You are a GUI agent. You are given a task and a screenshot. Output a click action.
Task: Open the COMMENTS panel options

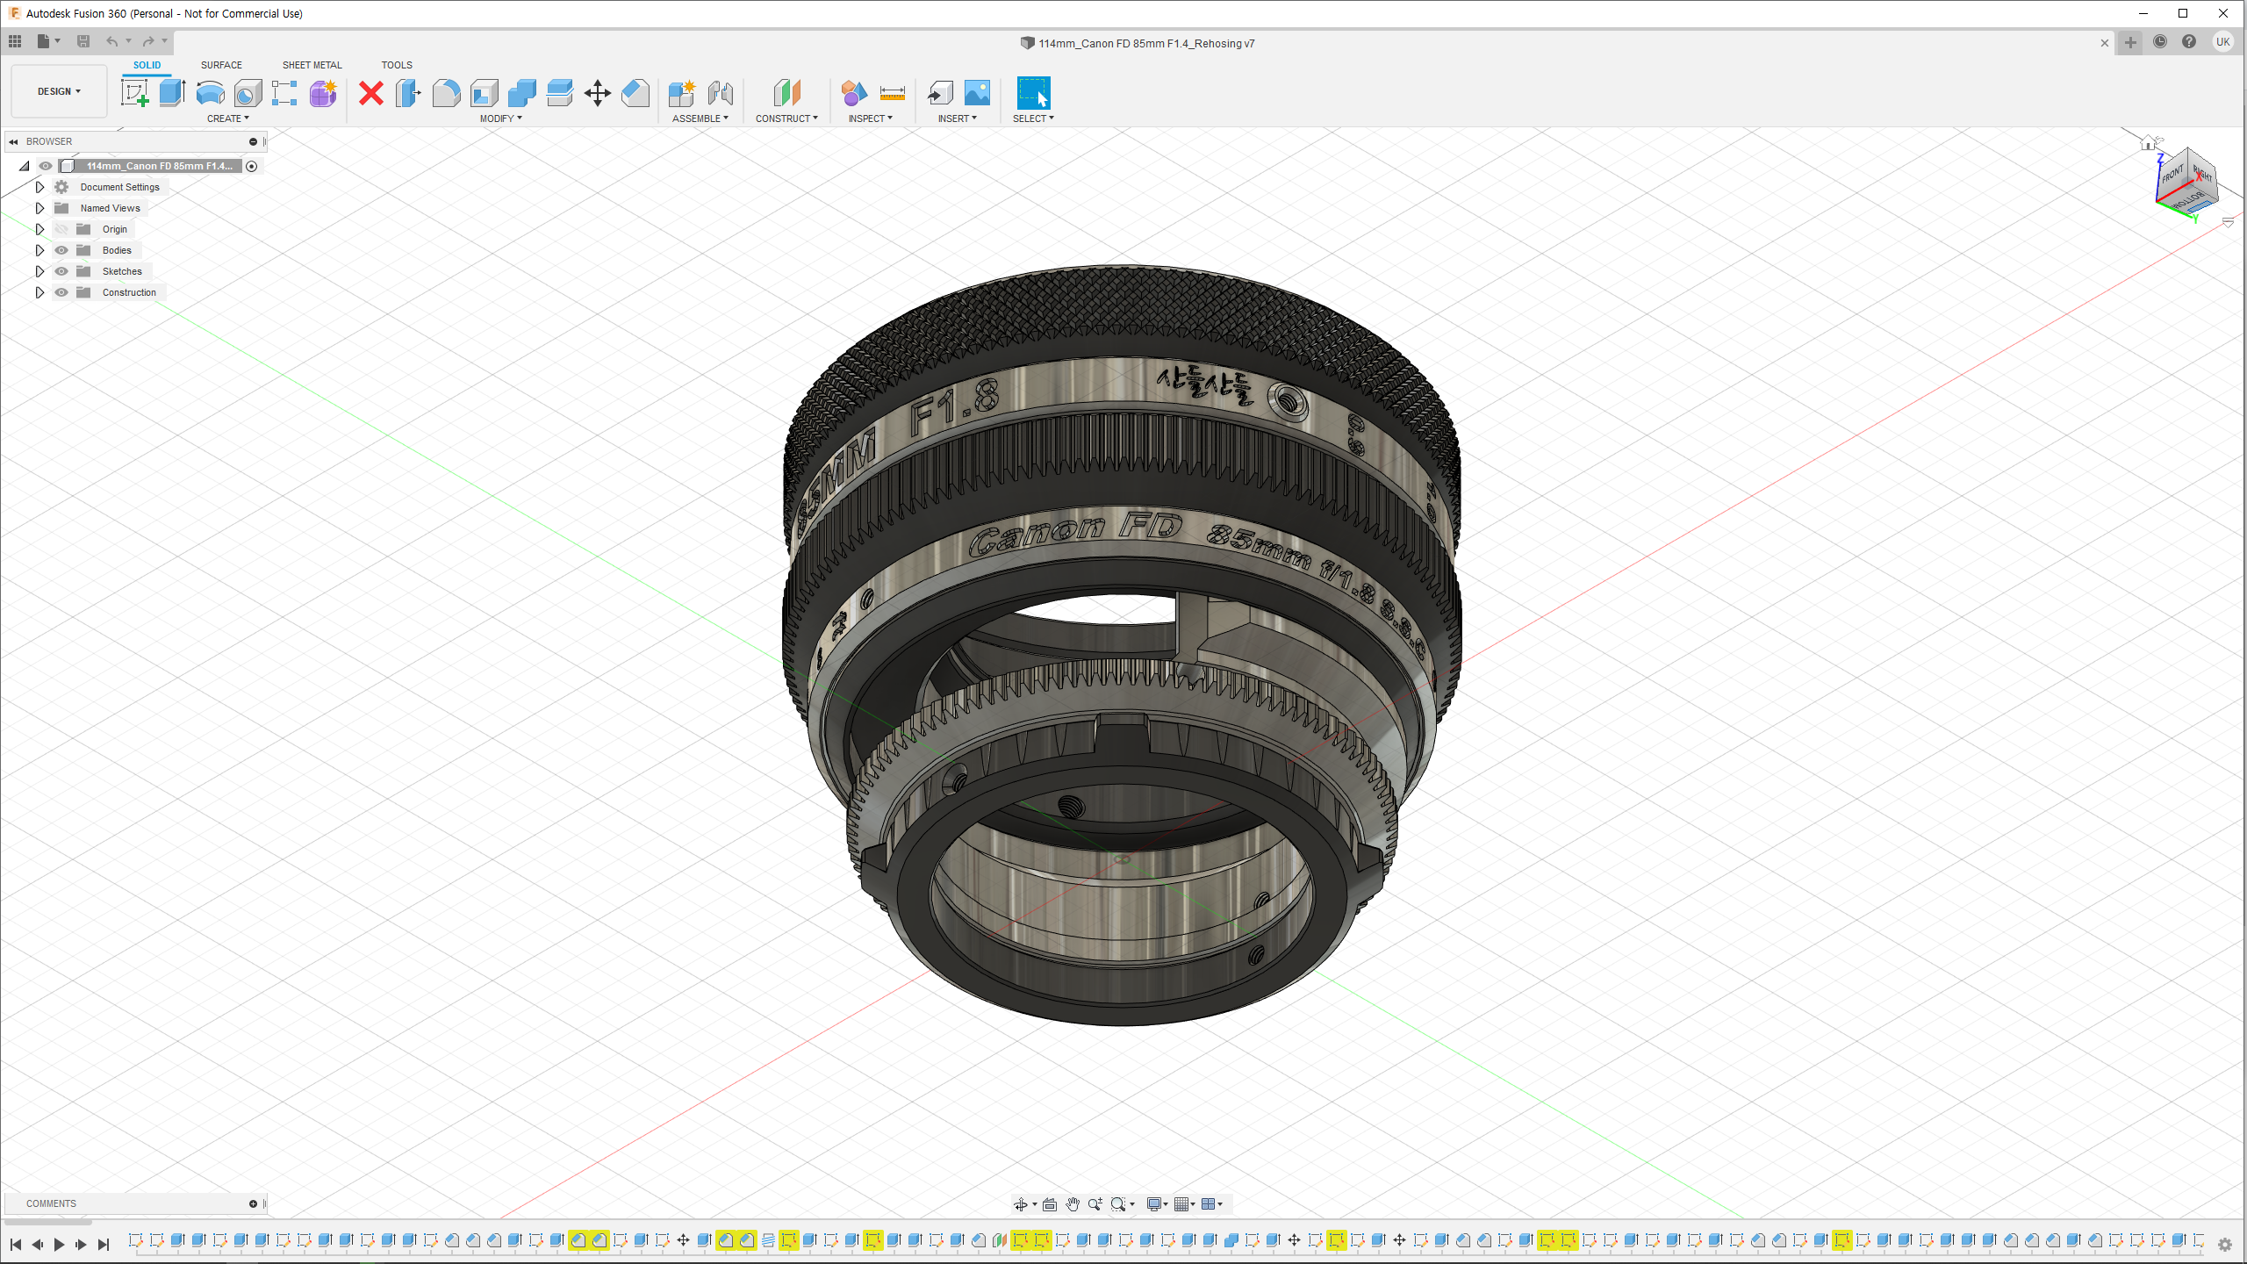click(x=253, y=1203)
